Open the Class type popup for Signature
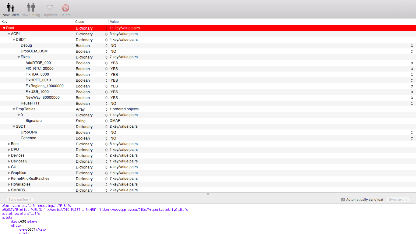The height and width of the screenshot is (234, 416). pyautogui.click(x=106, y=121)
